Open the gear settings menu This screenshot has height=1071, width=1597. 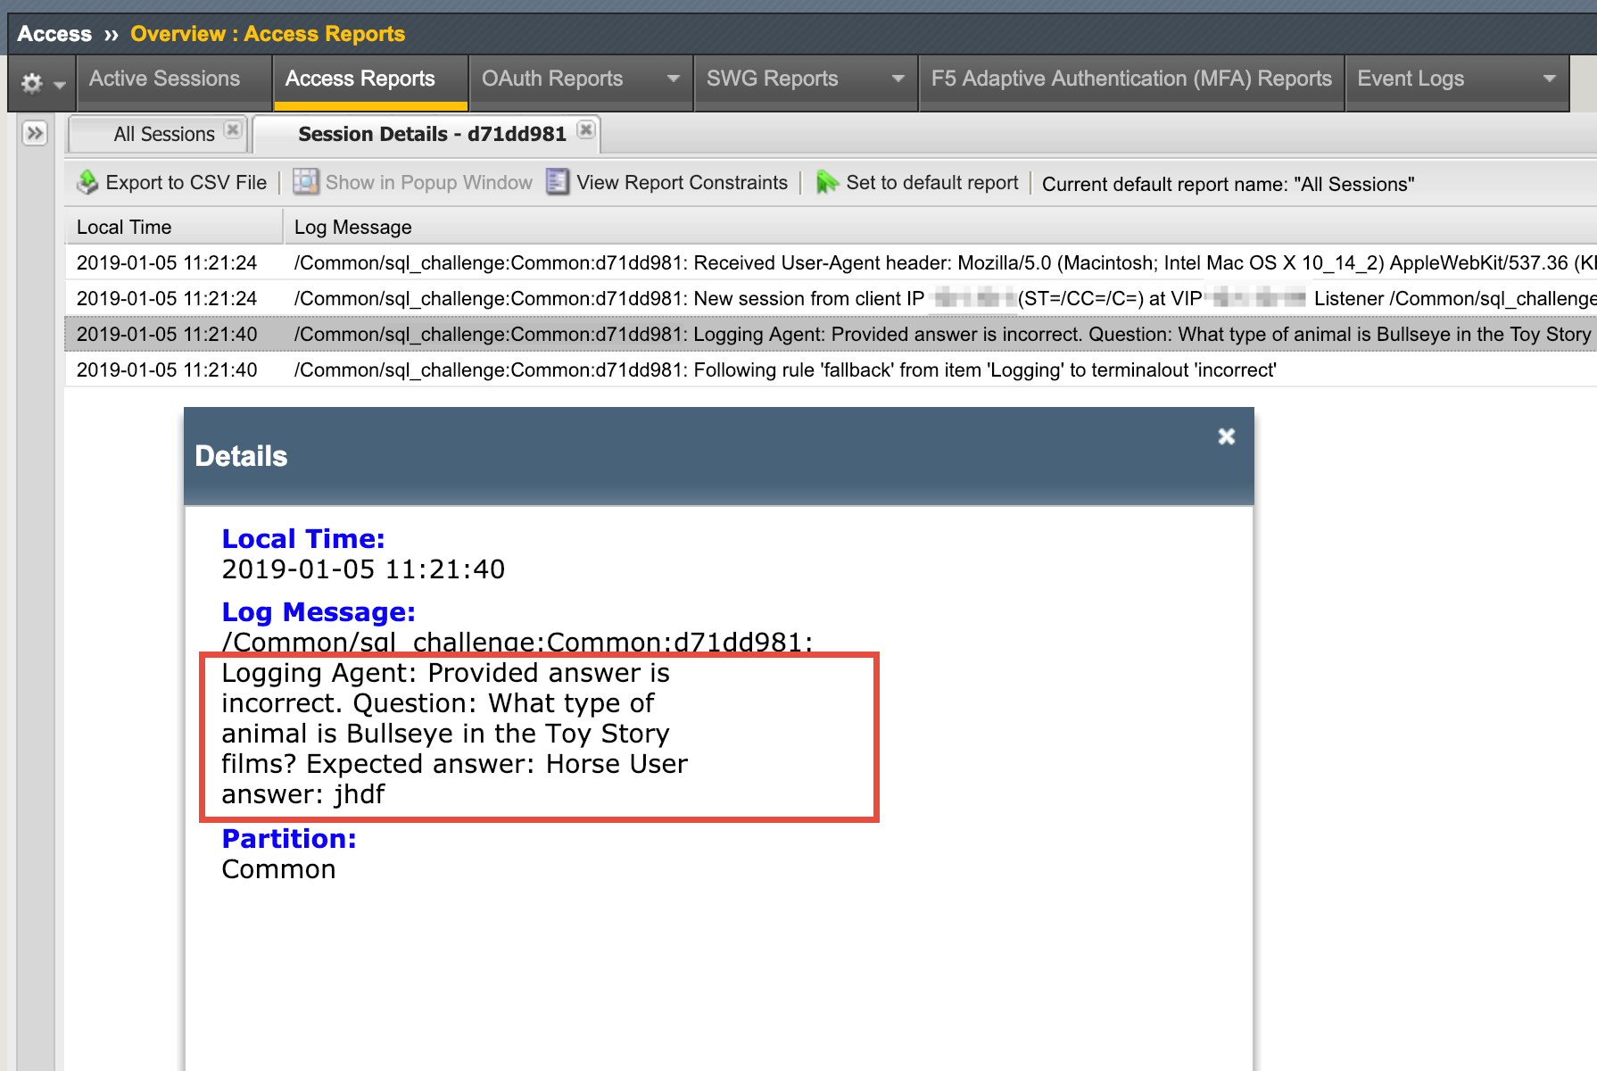click(x=32, y=83)
